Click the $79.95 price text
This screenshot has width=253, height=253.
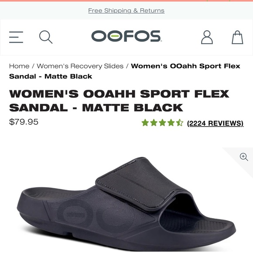tap(24, 122)
